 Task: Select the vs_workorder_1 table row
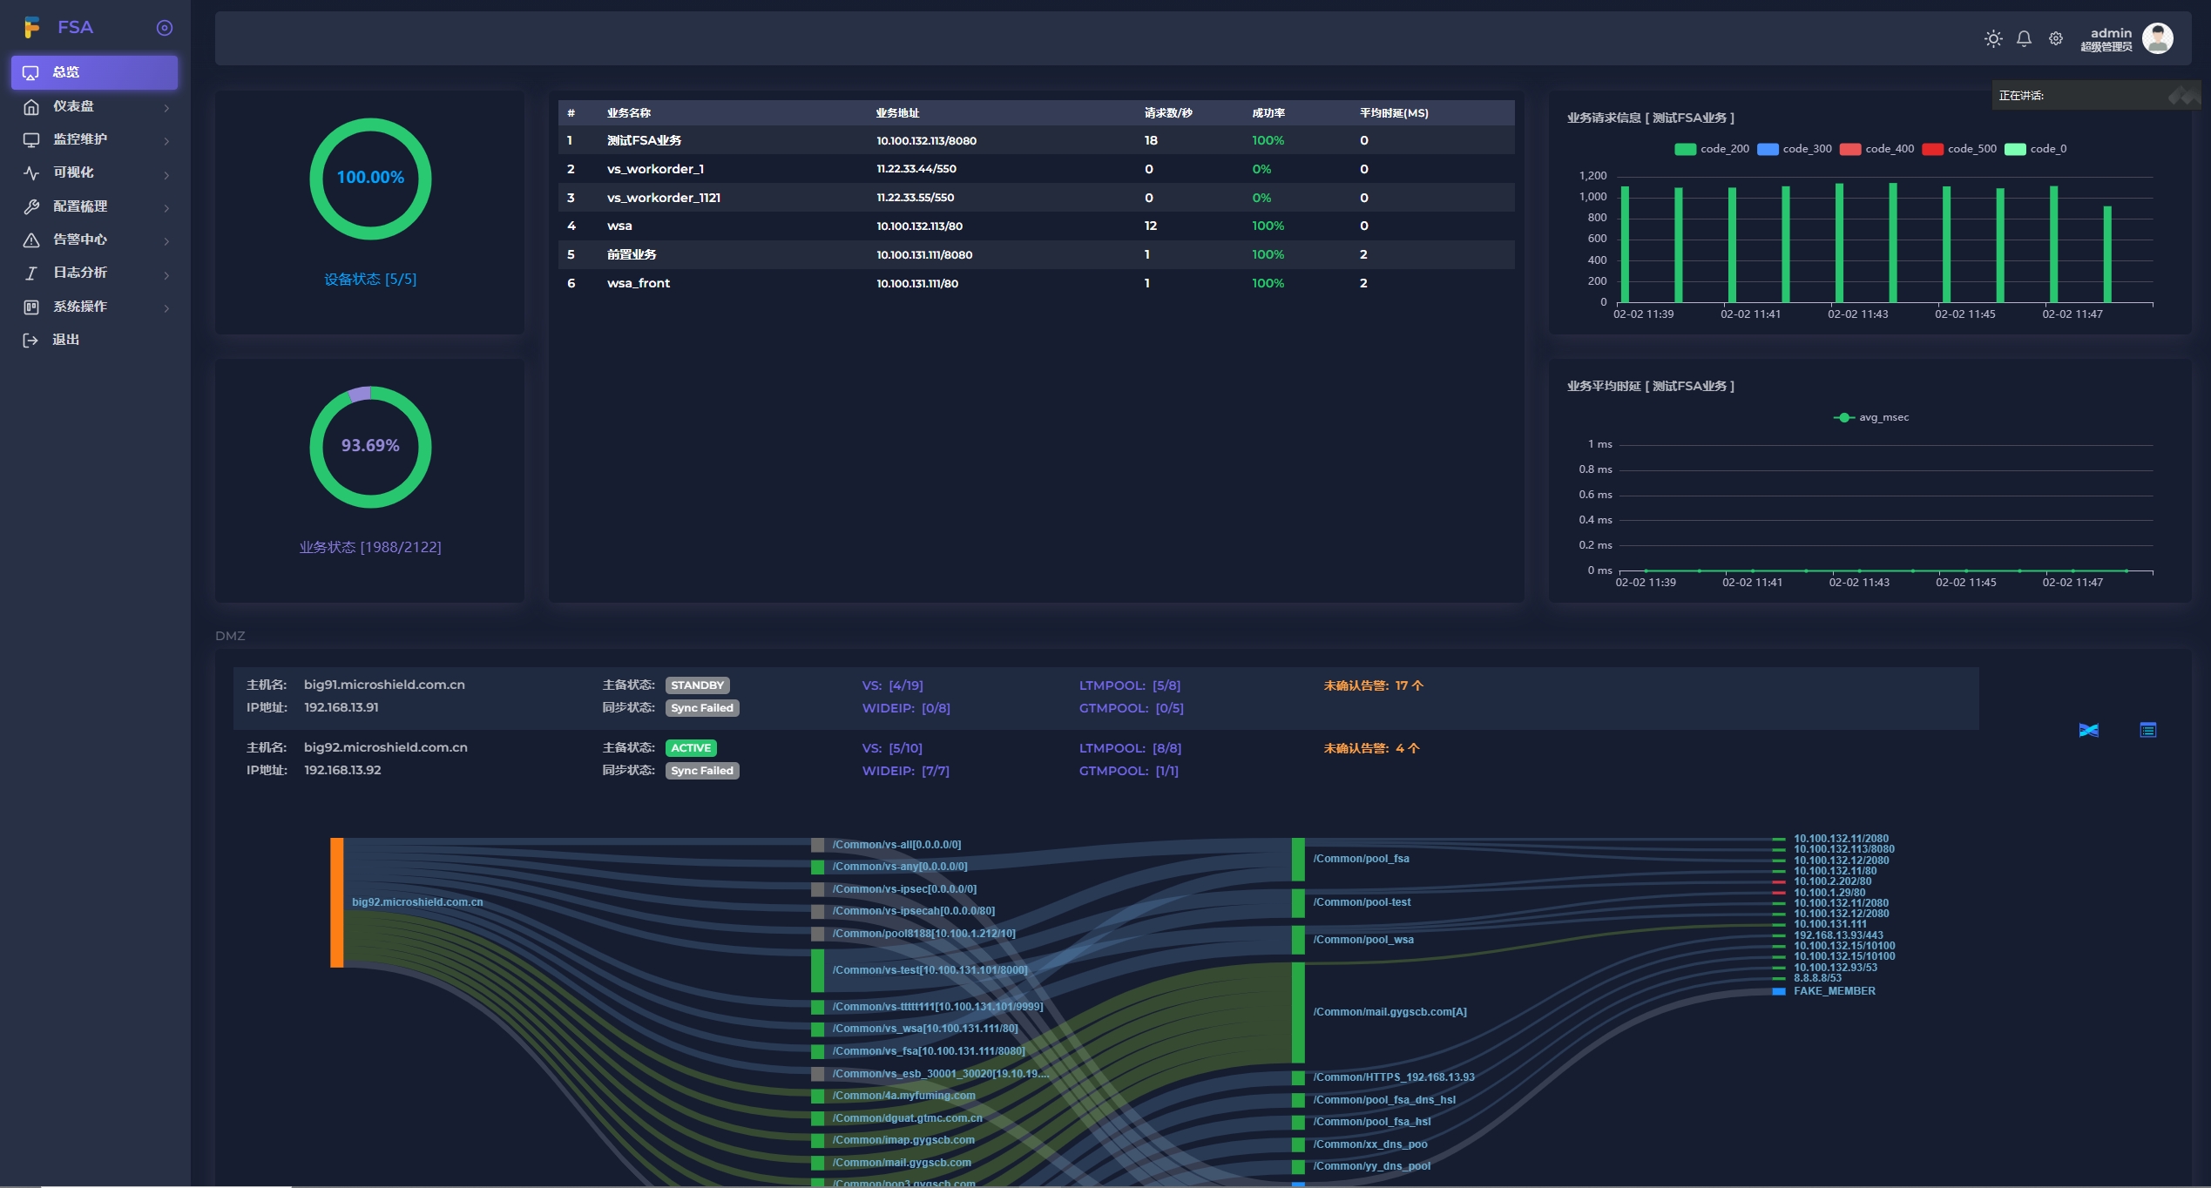pyautogui.click(x=1036, y=169)
